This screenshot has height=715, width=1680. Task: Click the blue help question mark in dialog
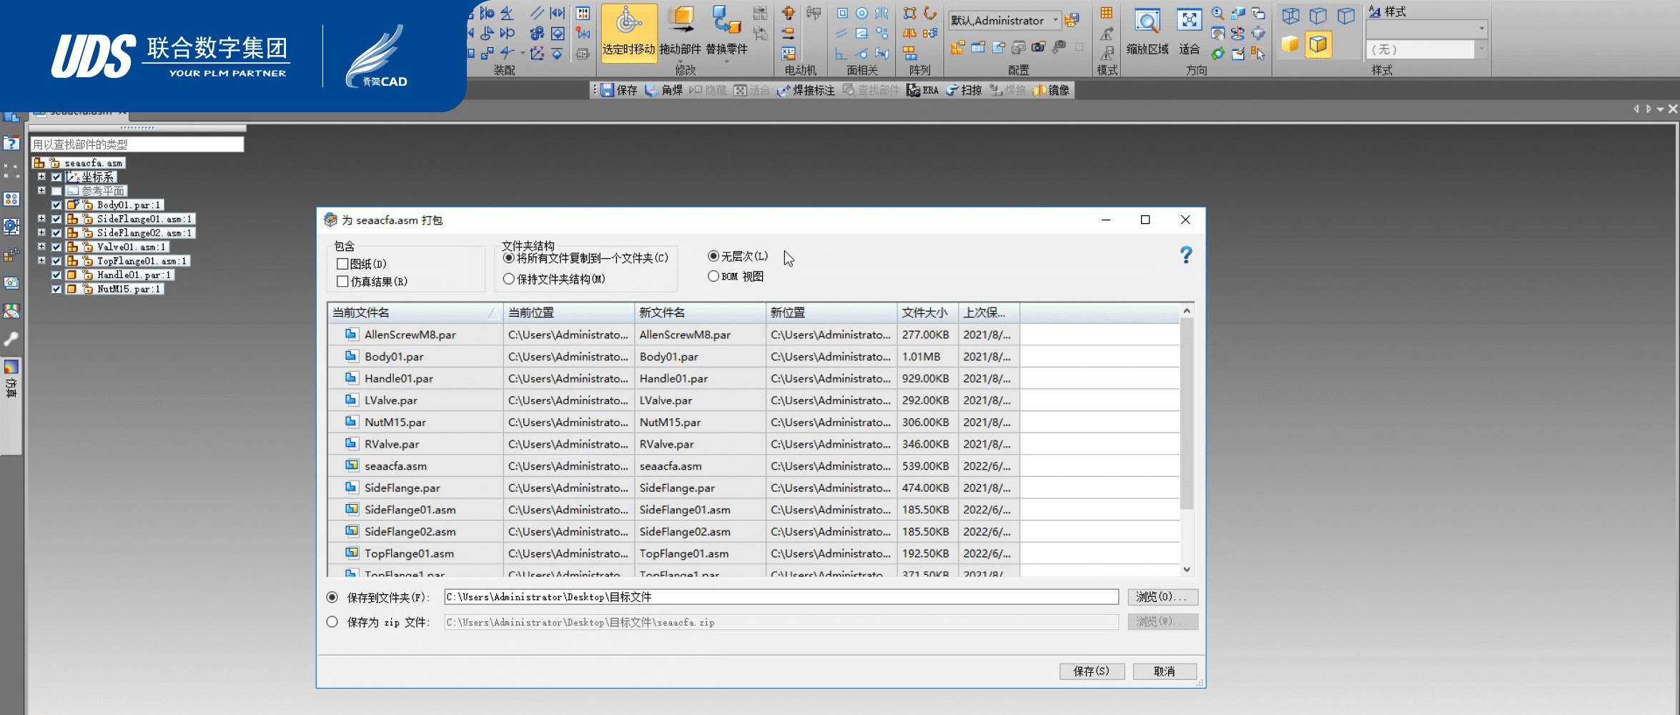tap(1186, 255)
